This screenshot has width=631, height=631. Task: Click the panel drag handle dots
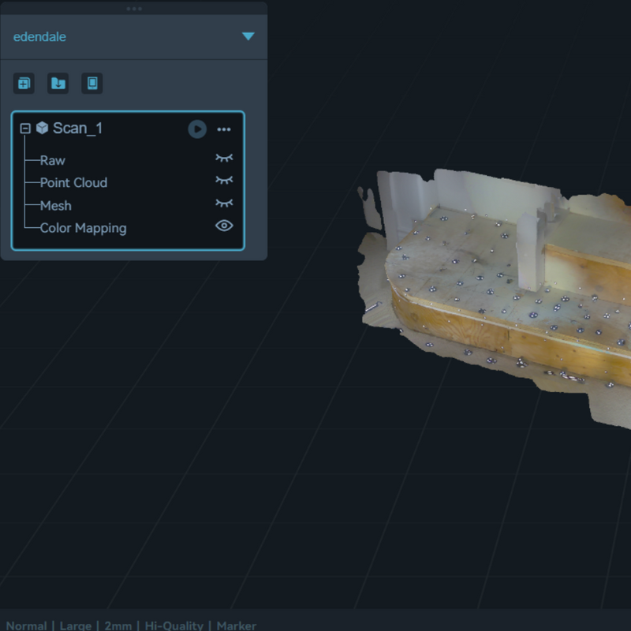134,9
